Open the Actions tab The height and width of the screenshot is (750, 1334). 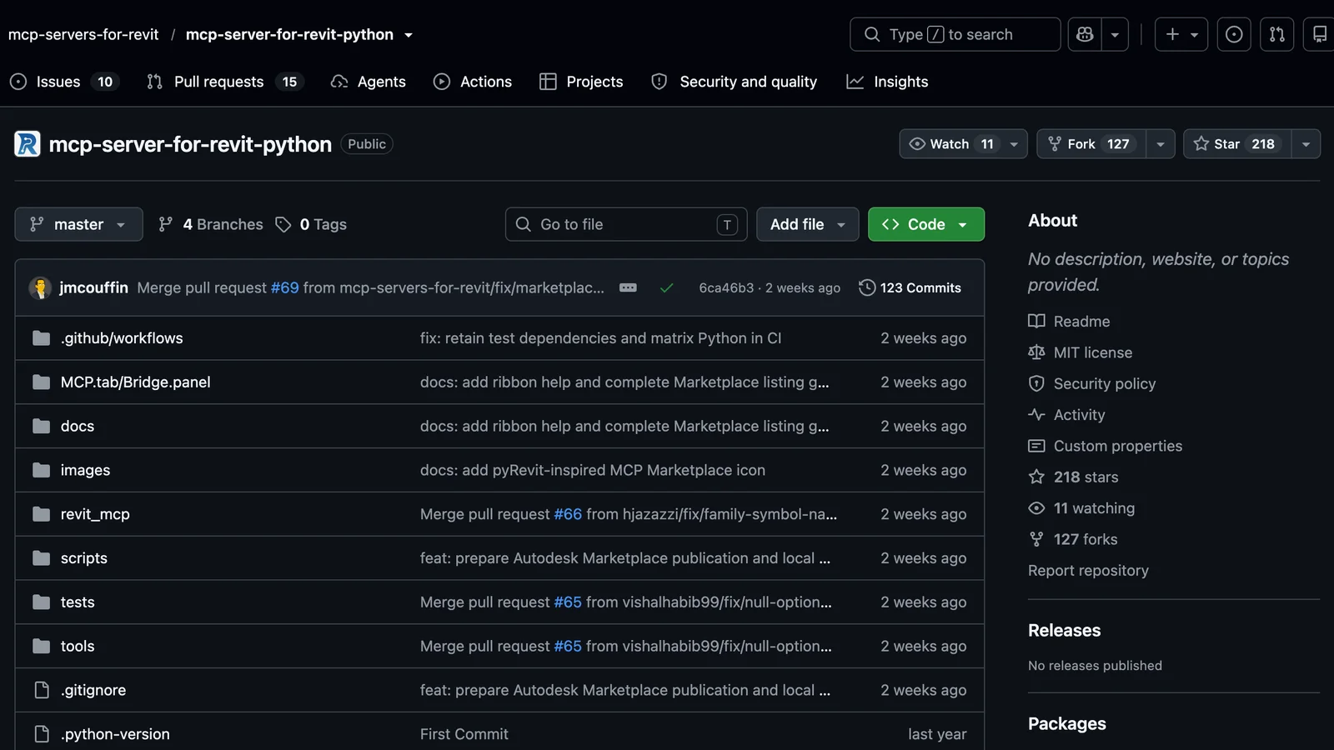(x=473, y=82)
